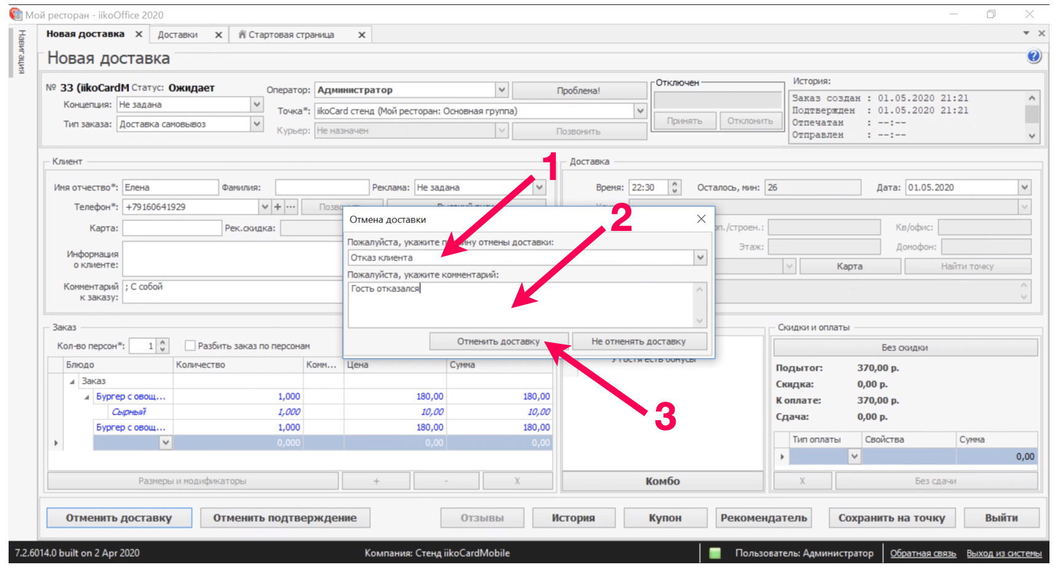Open the Дата delivery date dropdown
The width and height of the screenshot is (1055, 570).
[x=1024, y=187]
